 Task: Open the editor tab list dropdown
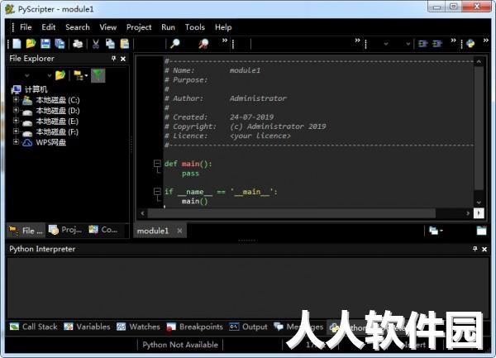pos(436,231)
